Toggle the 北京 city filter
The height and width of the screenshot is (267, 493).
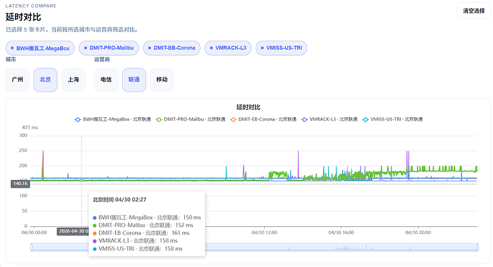tap(45, 80)
